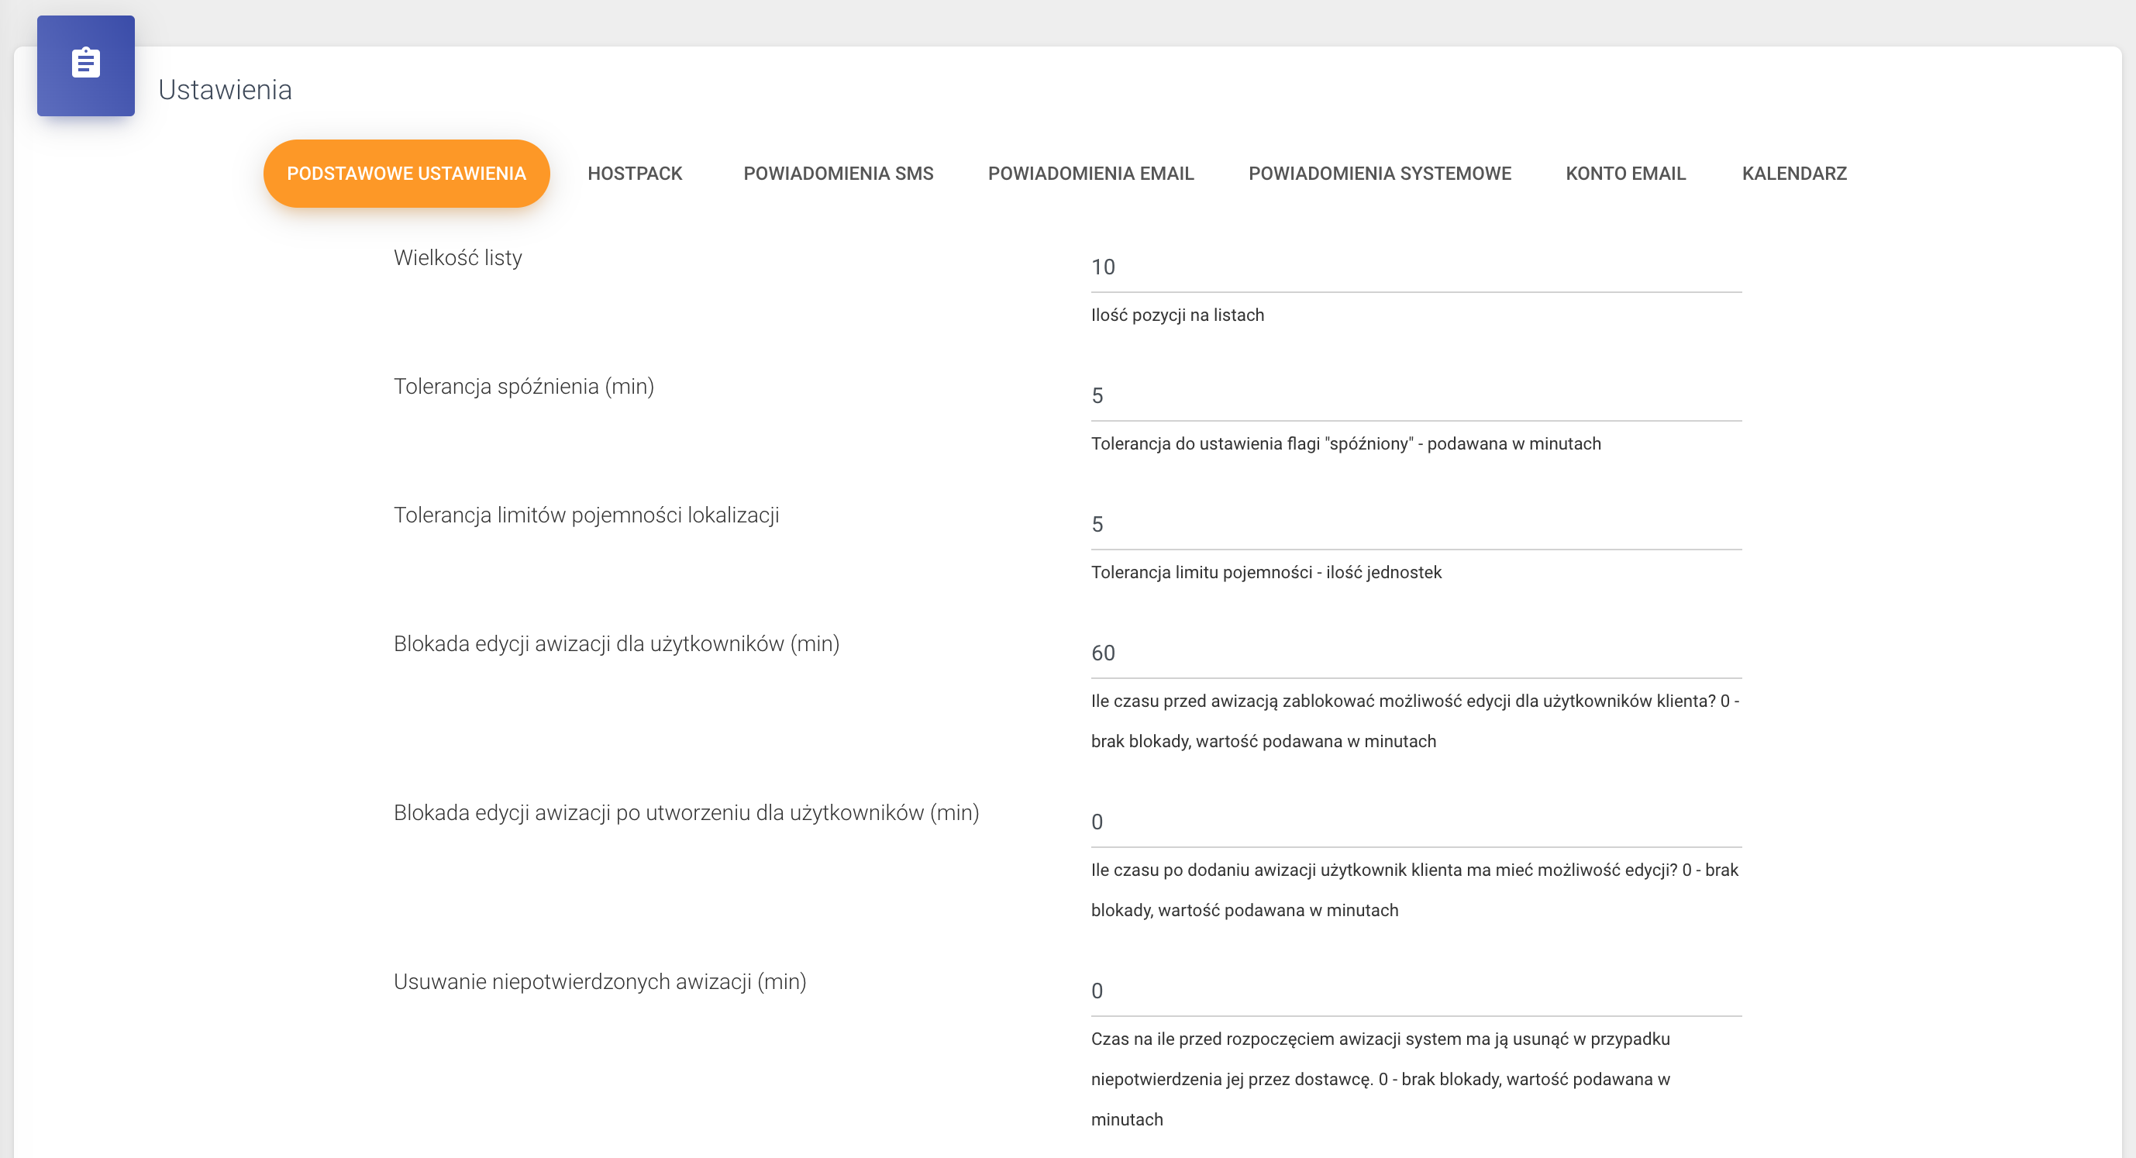Click the Tolerancja limitów pojemności input
The width and height of the screenshot is (2136, 1158).
pos(1415,524)
